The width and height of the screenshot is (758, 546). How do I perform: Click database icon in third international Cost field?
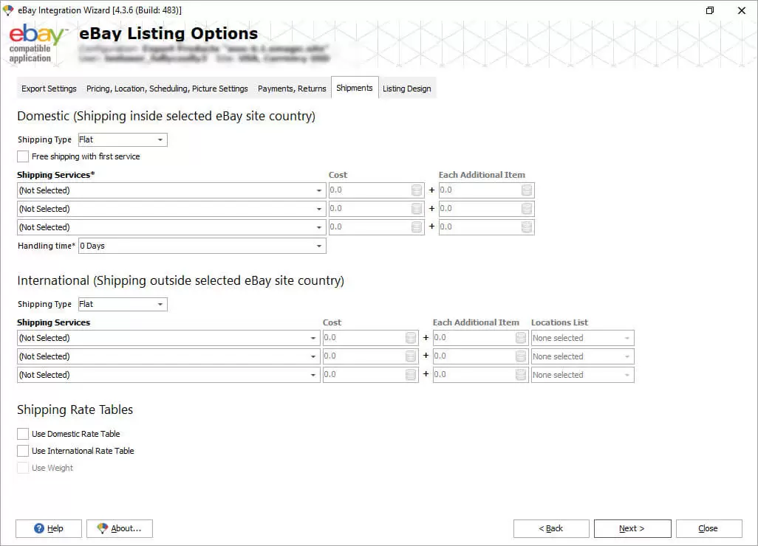point(411,375)
